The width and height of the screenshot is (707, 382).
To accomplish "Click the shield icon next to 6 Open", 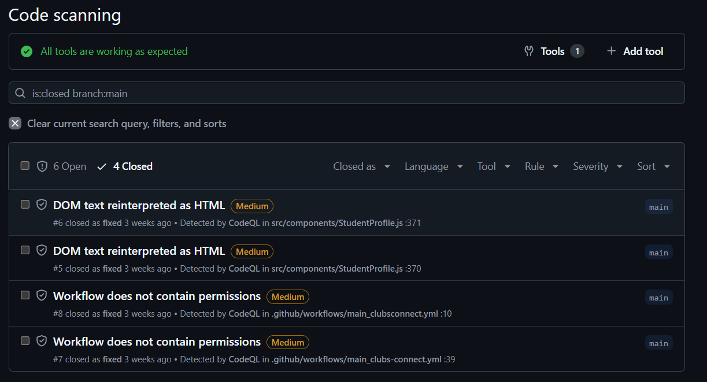I will coord(42,166).
